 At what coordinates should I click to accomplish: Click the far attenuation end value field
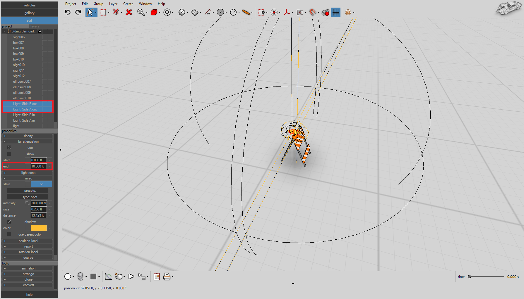[x=39, y=166]
